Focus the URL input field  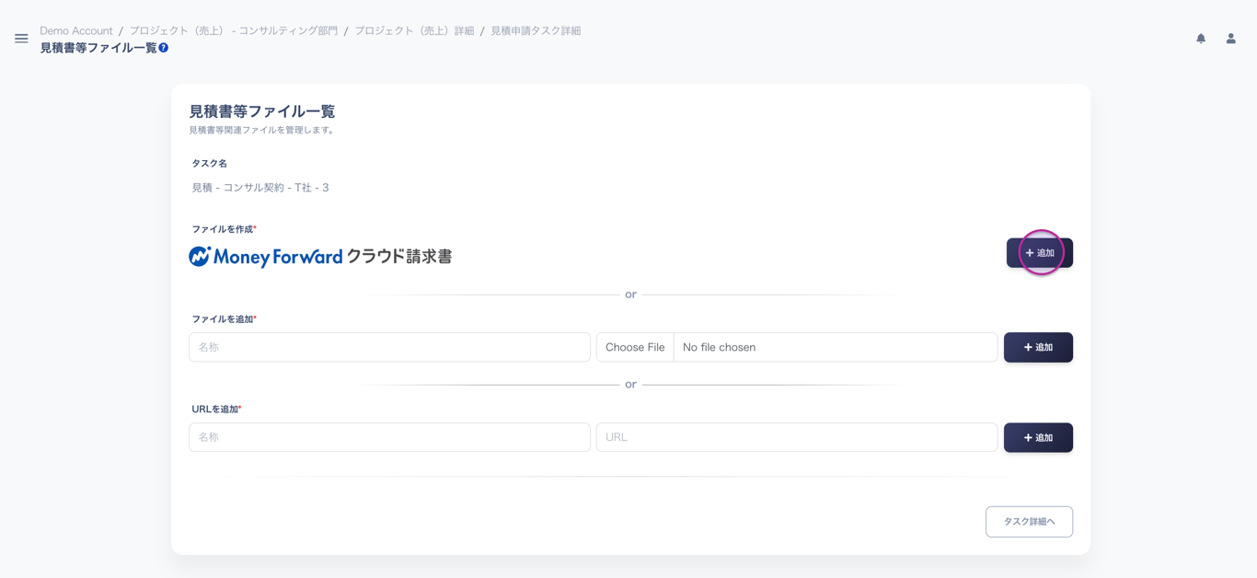pos(797,437)
